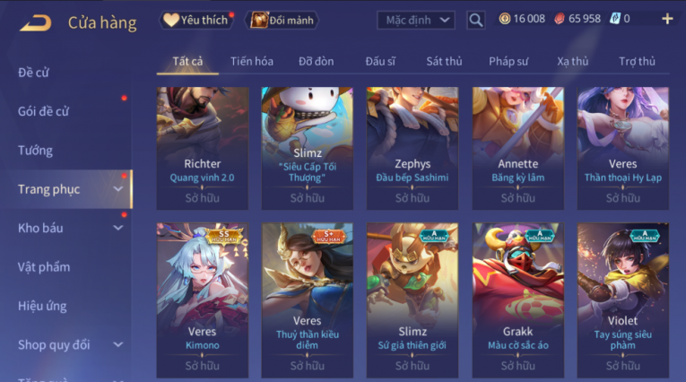Open the Mặc định sort dropdown
Image resolution: width=686 pixels, height=382 pixels.
(x=416, y=20)
